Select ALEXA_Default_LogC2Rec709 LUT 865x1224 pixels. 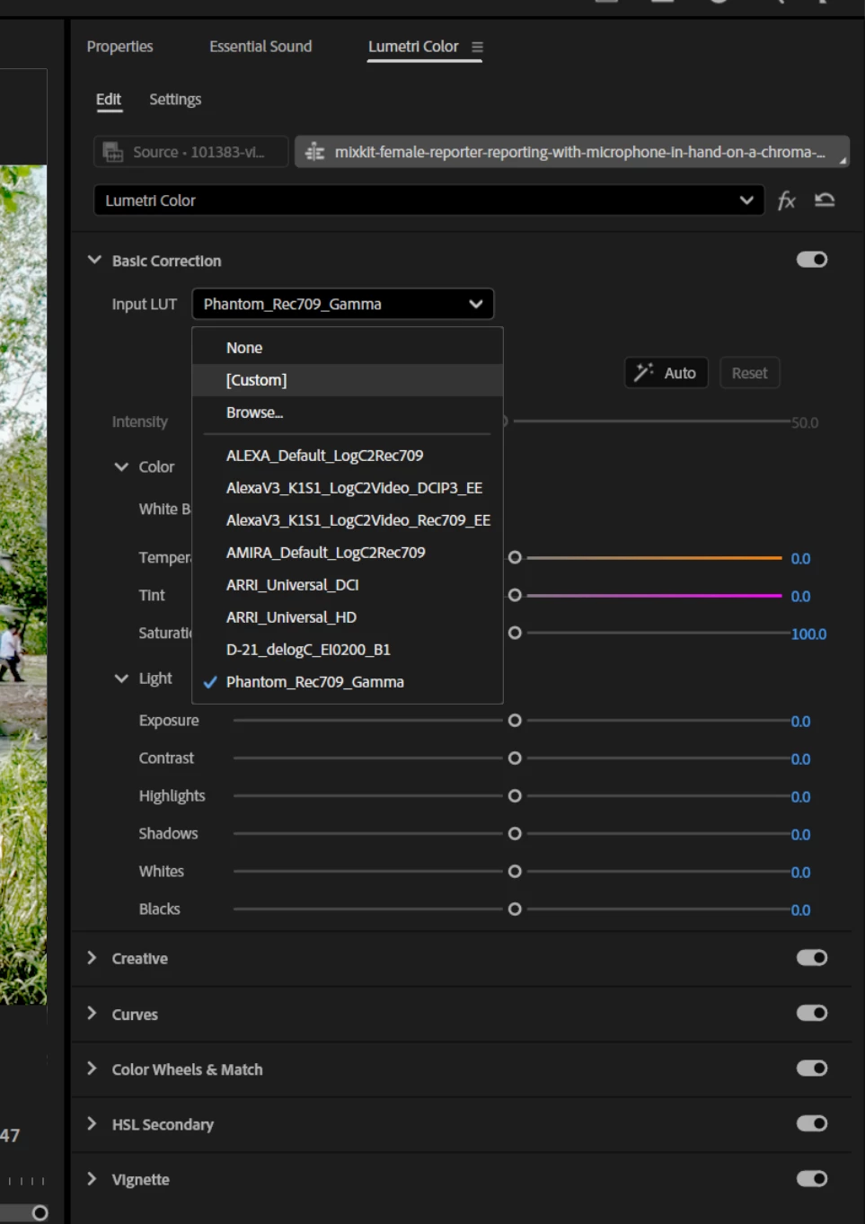click(348, 456)
